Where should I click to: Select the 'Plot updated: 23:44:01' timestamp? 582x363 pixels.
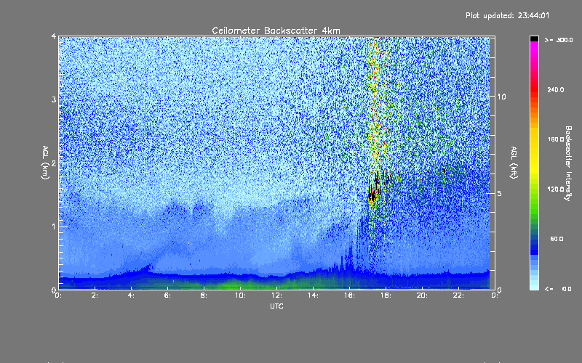[x=507, y=15]
